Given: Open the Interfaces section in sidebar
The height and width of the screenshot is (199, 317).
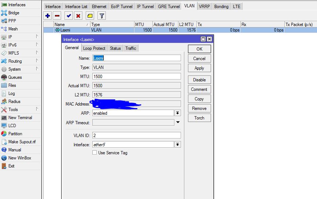Looking at the screenshot, I should point(20,5).
